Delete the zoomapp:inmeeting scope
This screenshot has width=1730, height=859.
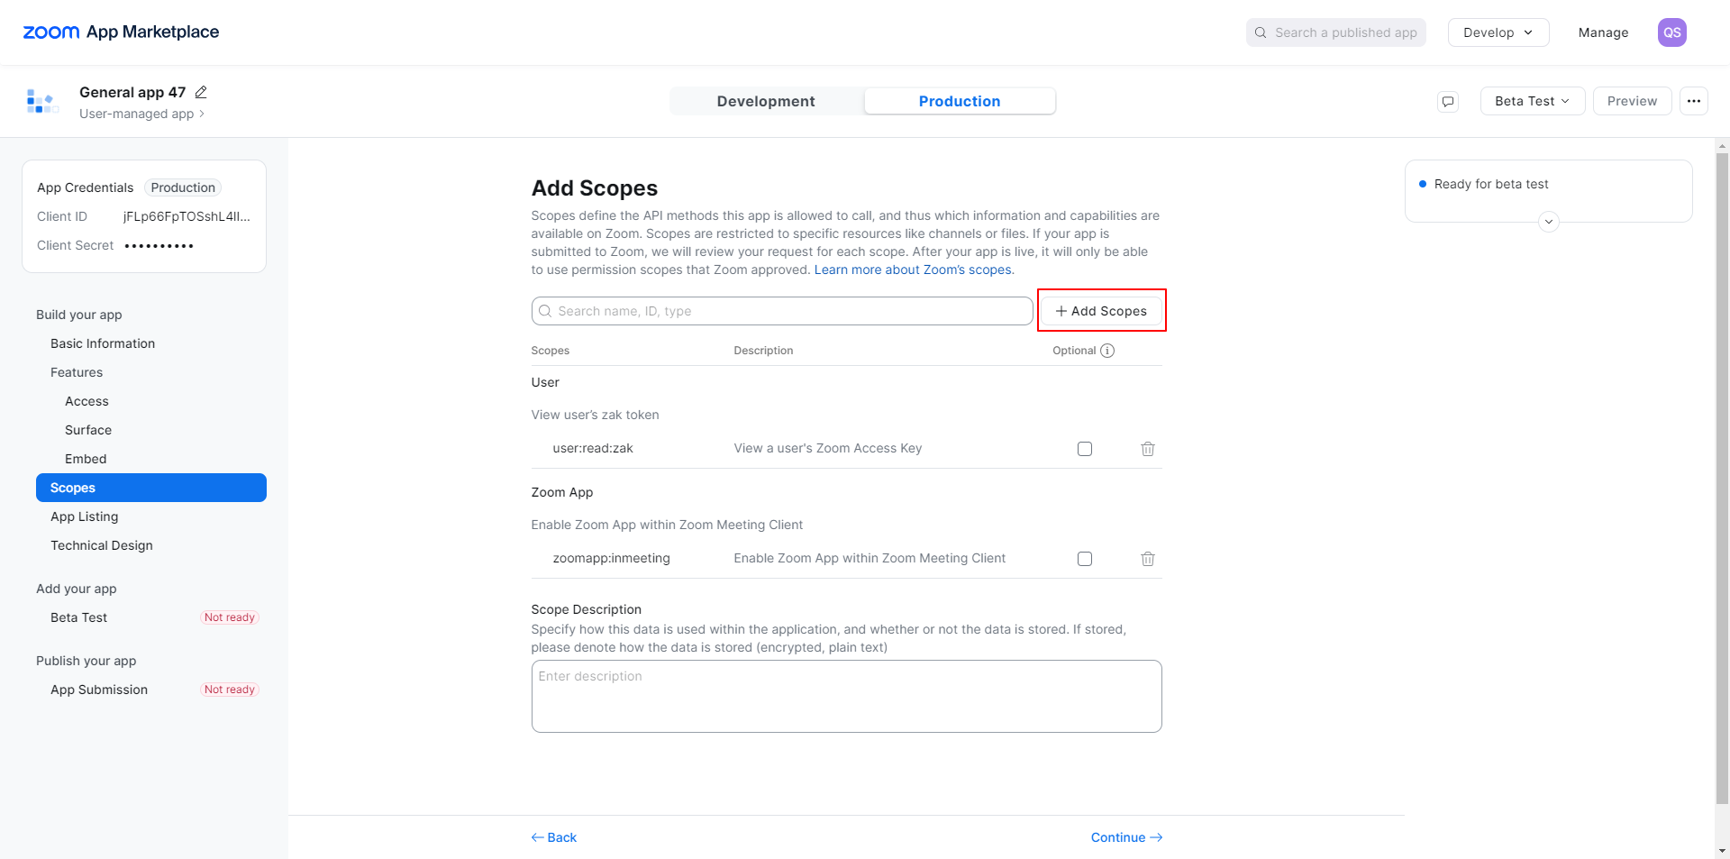(x=1148, y=559)
